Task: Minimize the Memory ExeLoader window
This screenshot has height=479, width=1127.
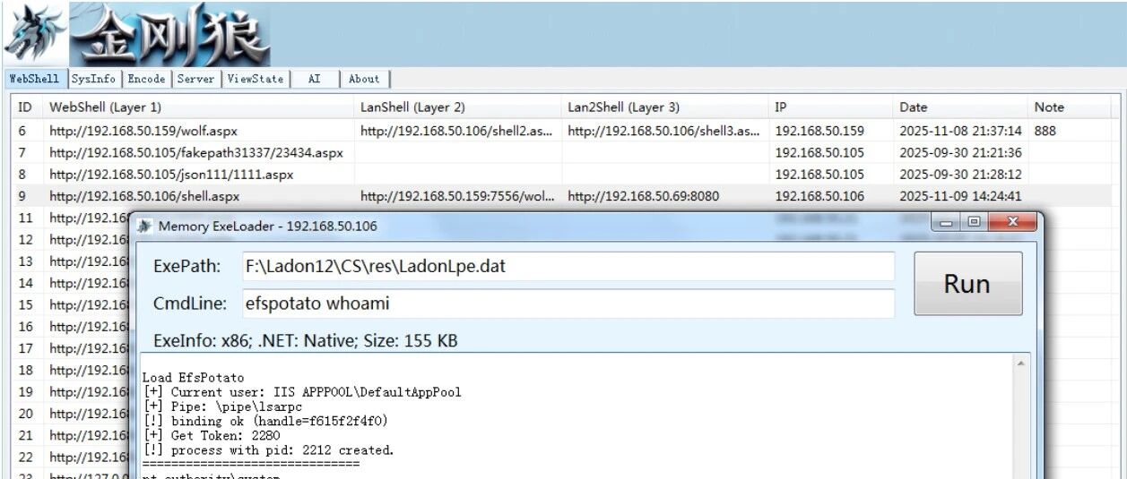Action: [x=946, y=222]
